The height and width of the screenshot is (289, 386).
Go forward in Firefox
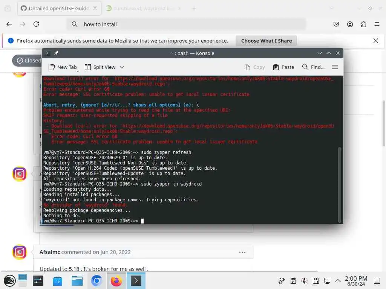pyautogui.click(x=23, y=24)
